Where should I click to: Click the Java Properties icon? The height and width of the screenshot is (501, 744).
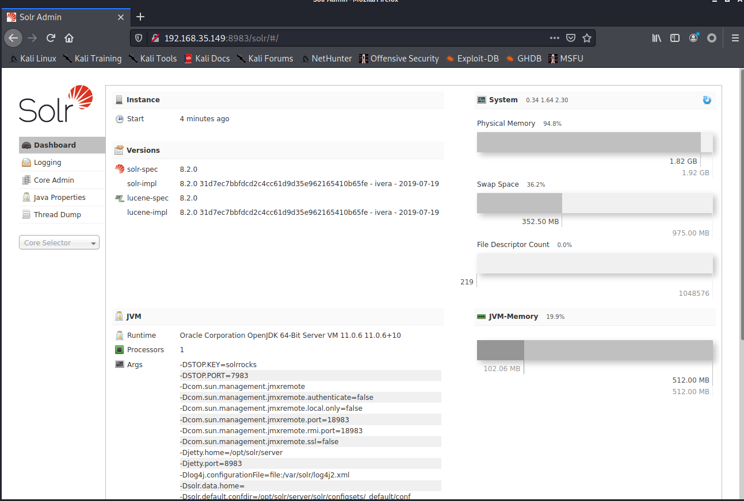click(26, 197)
